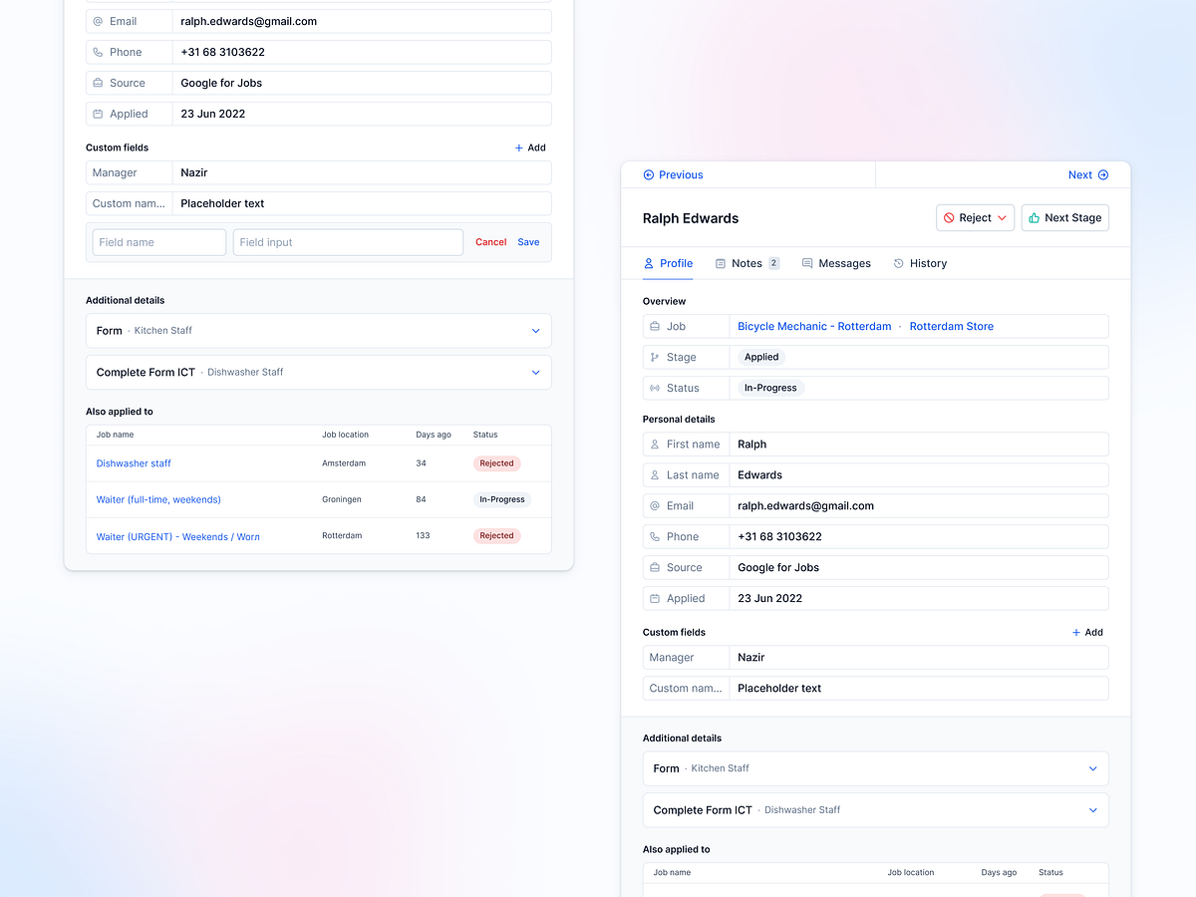The image size is (1196, 897).
Task: Click Cancel for the new custom field
Action: coord(490,242)
